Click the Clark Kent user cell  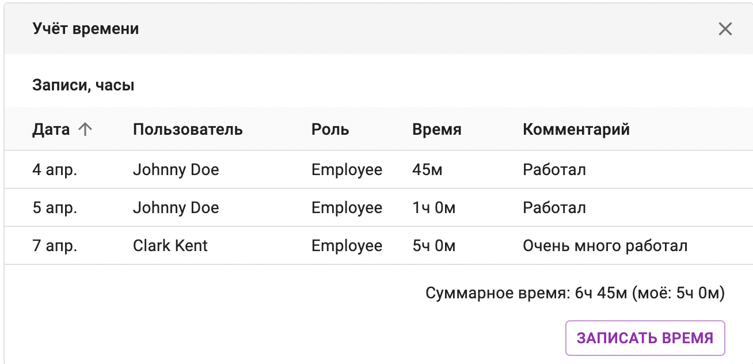[170, 245]
